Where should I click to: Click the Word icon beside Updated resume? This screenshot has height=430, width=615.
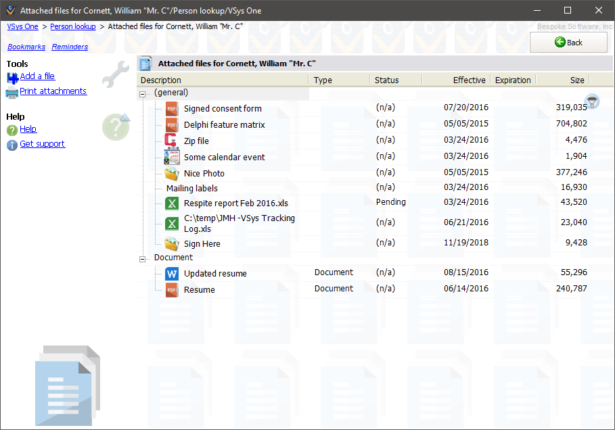tap(171, 273)
